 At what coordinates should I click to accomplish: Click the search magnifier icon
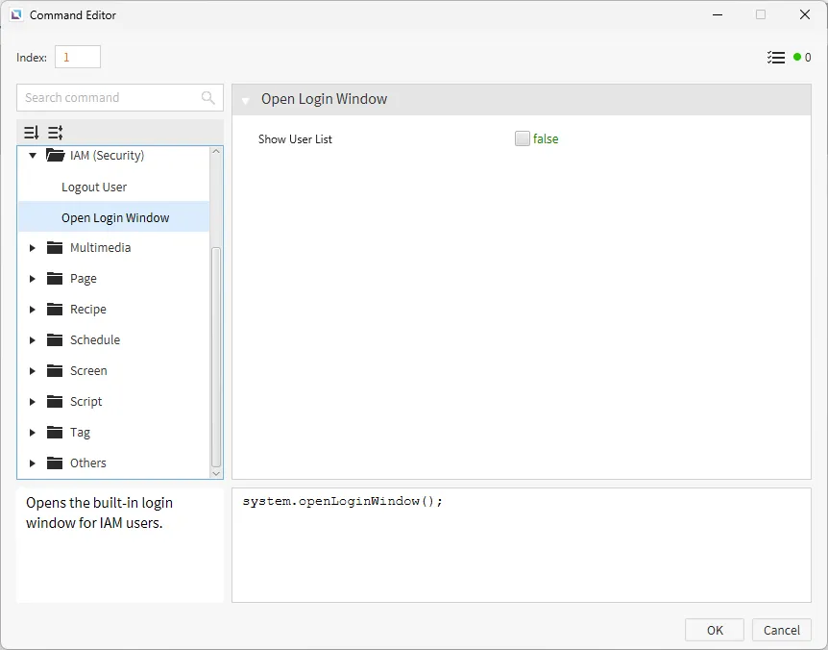208,98
